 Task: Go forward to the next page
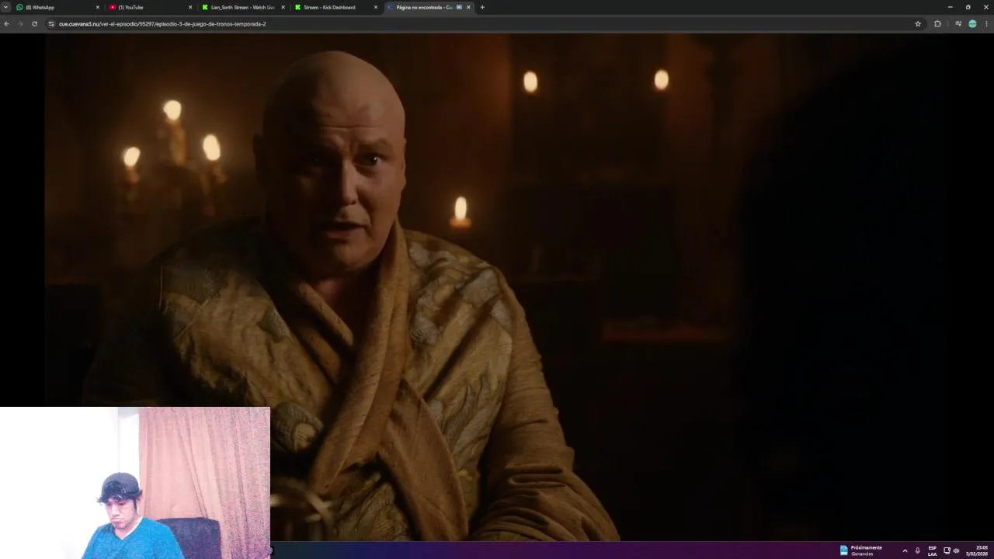20,24
